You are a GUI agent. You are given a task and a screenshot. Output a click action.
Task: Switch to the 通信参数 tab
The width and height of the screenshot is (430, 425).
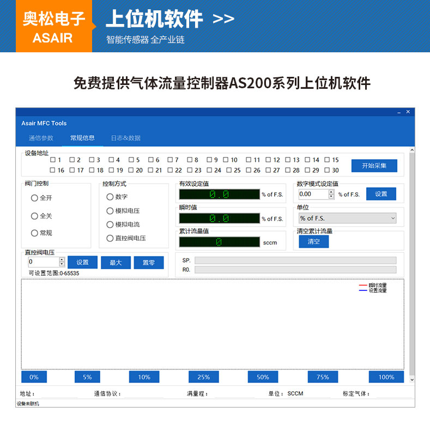[41, 138]
